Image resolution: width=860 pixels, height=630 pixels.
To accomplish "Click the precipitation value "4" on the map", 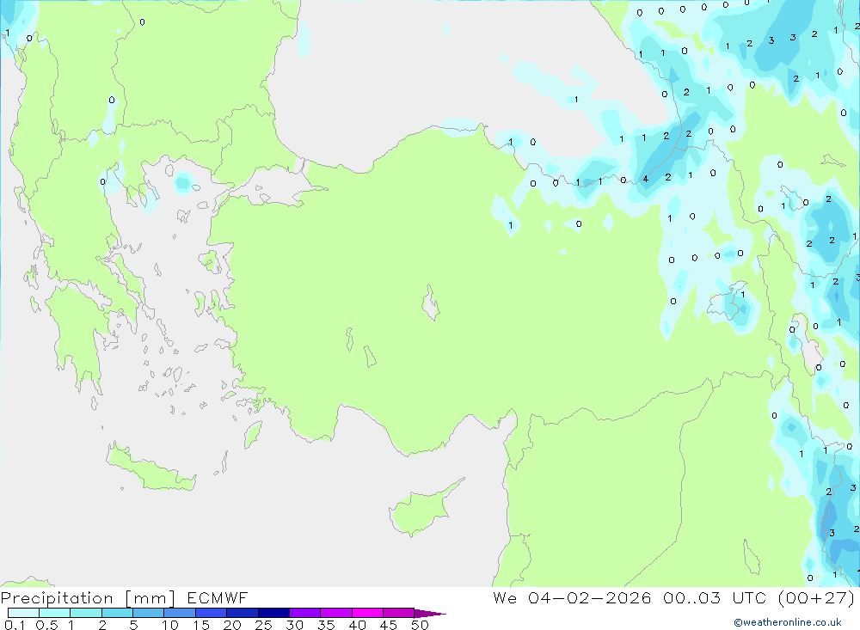I will tap(646, 179).
